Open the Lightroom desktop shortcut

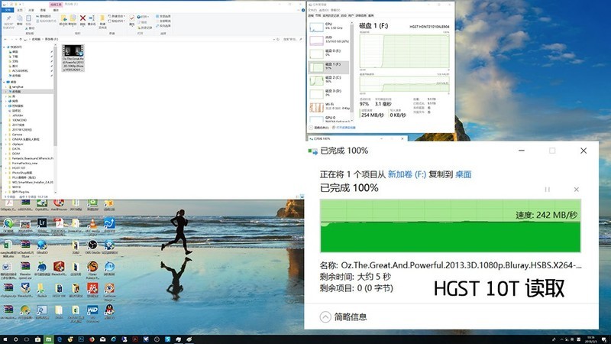[42, 225]
